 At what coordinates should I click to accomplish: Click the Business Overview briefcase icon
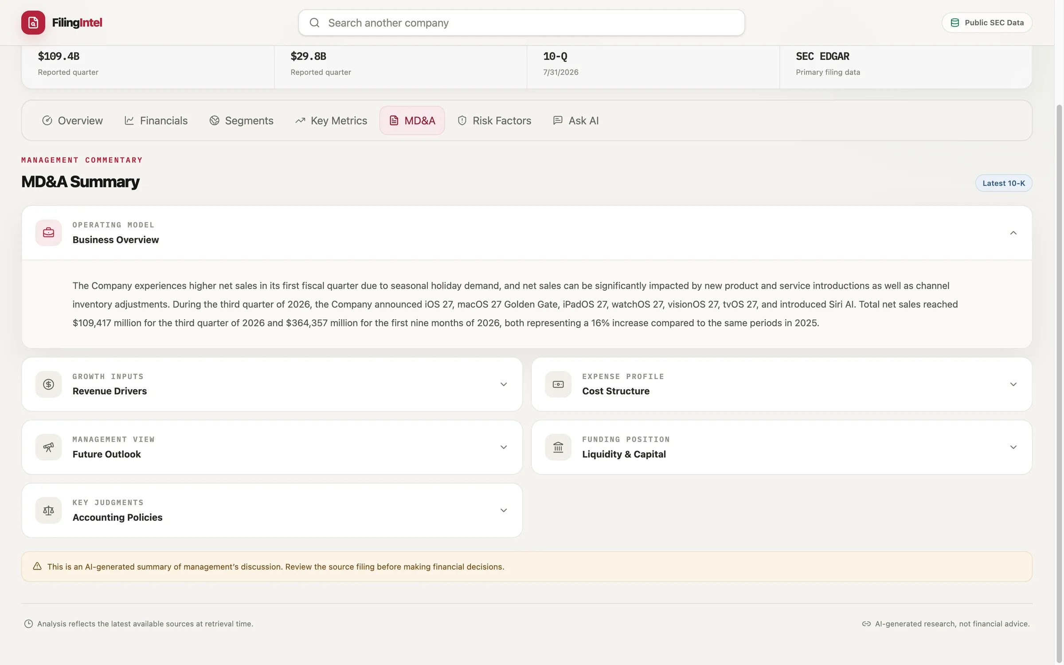pos(48,233)
